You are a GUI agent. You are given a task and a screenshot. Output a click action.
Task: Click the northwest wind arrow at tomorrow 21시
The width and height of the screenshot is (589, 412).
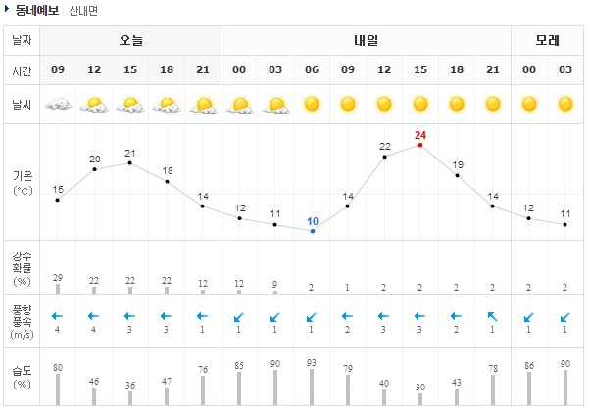(493, 316)
